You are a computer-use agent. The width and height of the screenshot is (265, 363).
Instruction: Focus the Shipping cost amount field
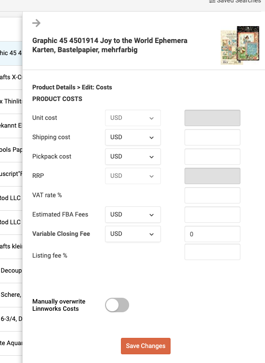(212, 137)
